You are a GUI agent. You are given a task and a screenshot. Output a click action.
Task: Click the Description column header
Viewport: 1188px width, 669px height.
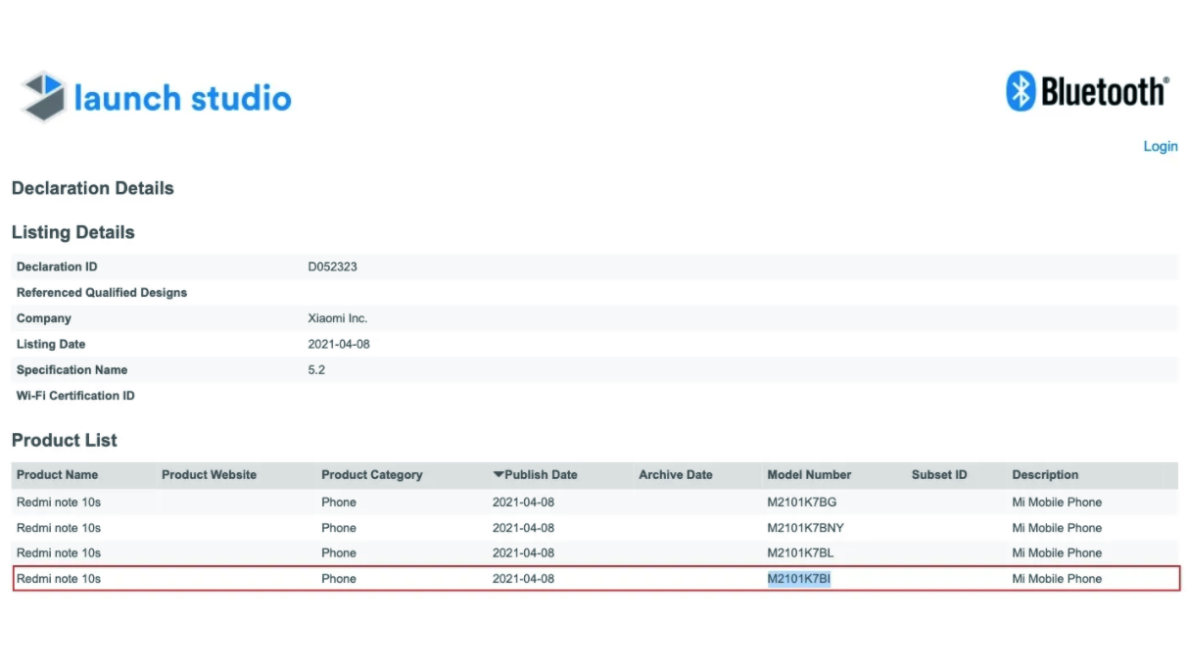click(x=1044, y=475)
